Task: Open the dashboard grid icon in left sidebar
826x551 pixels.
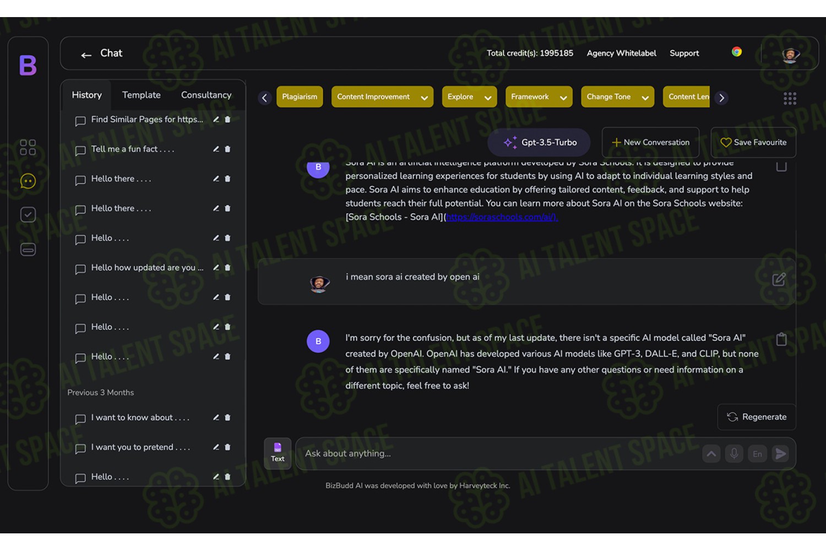Action: (28, 147)
